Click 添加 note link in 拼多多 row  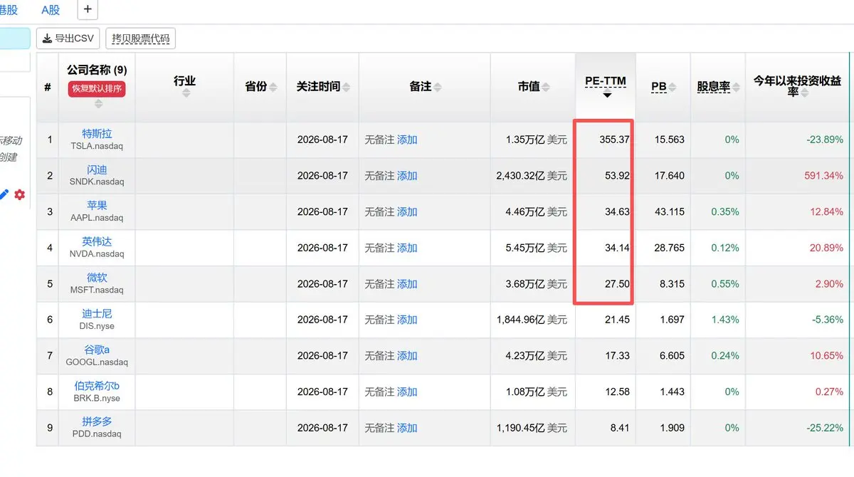point(407,428)
